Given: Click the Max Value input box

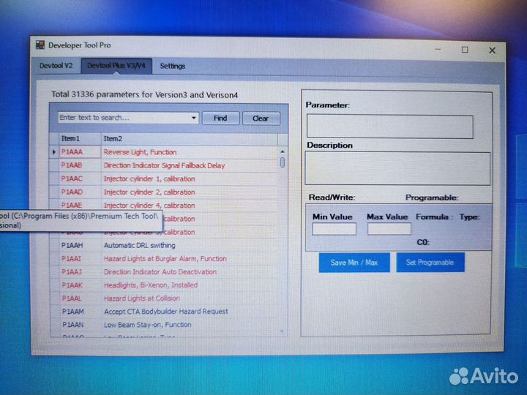Looking at the screenshot, I should point(389,229).
